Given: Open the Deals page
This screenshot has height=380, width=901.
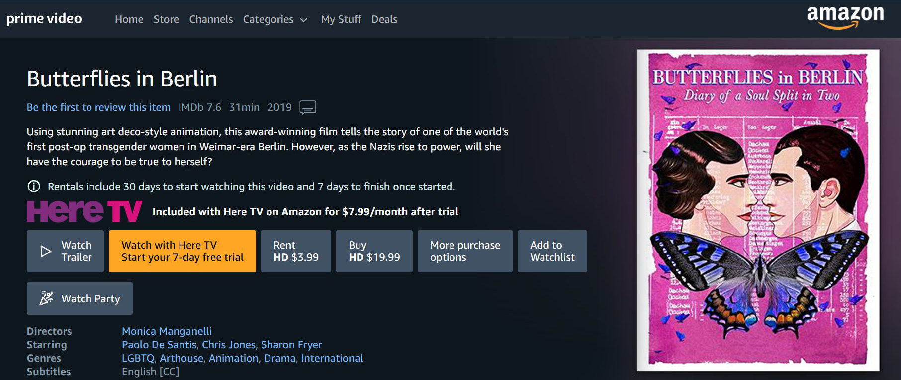Looking at the screenshot, I should [384, 19].
